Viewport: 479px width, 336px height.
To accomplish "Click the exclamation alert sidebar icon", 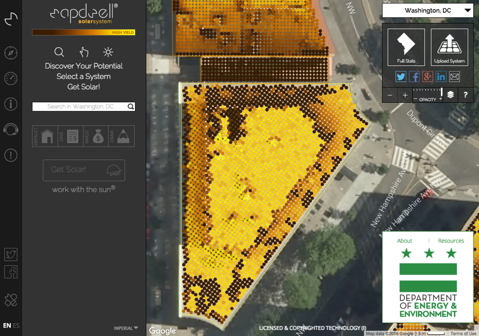I will (11, 155).
